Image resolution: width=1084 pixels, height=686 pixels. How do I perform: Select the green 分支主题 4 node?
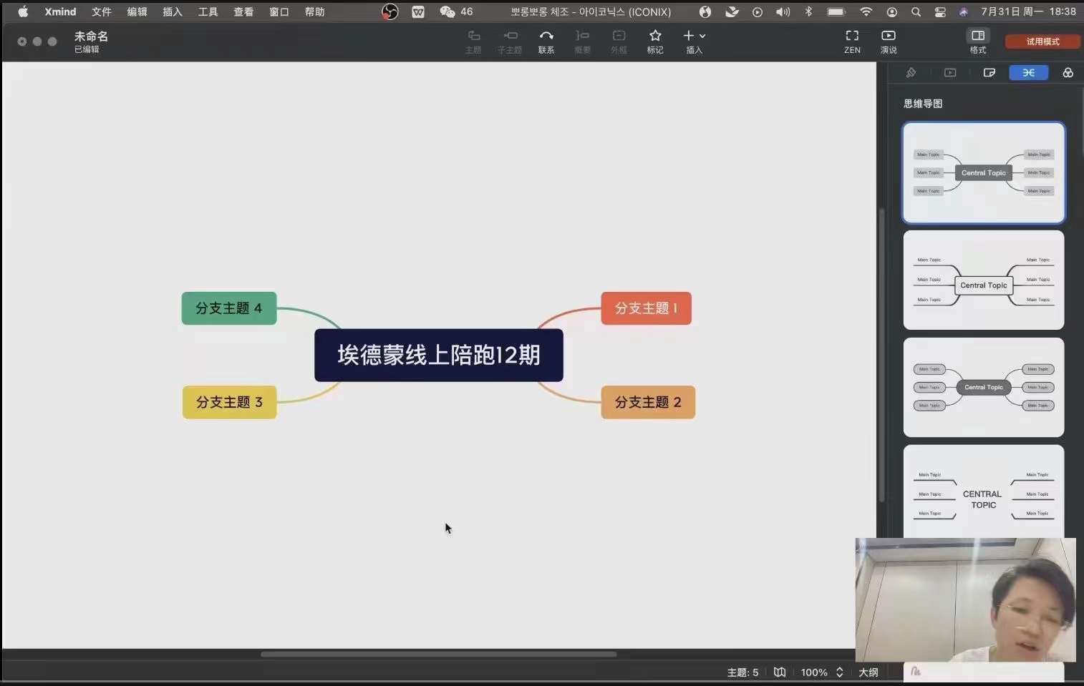point(229,308)
